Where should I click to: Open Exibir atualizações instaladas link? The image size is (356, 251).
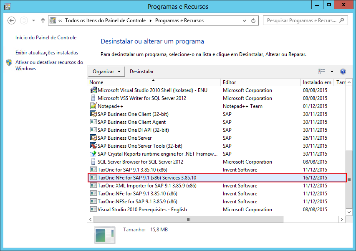47,53
